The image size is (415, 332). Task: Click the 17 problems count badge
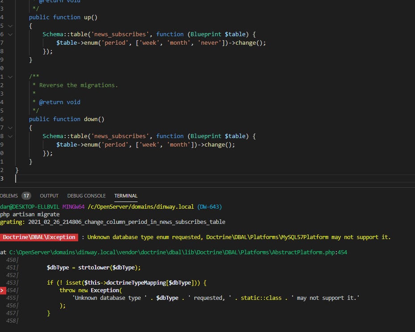pyautogui.click(x=26, y=196)
